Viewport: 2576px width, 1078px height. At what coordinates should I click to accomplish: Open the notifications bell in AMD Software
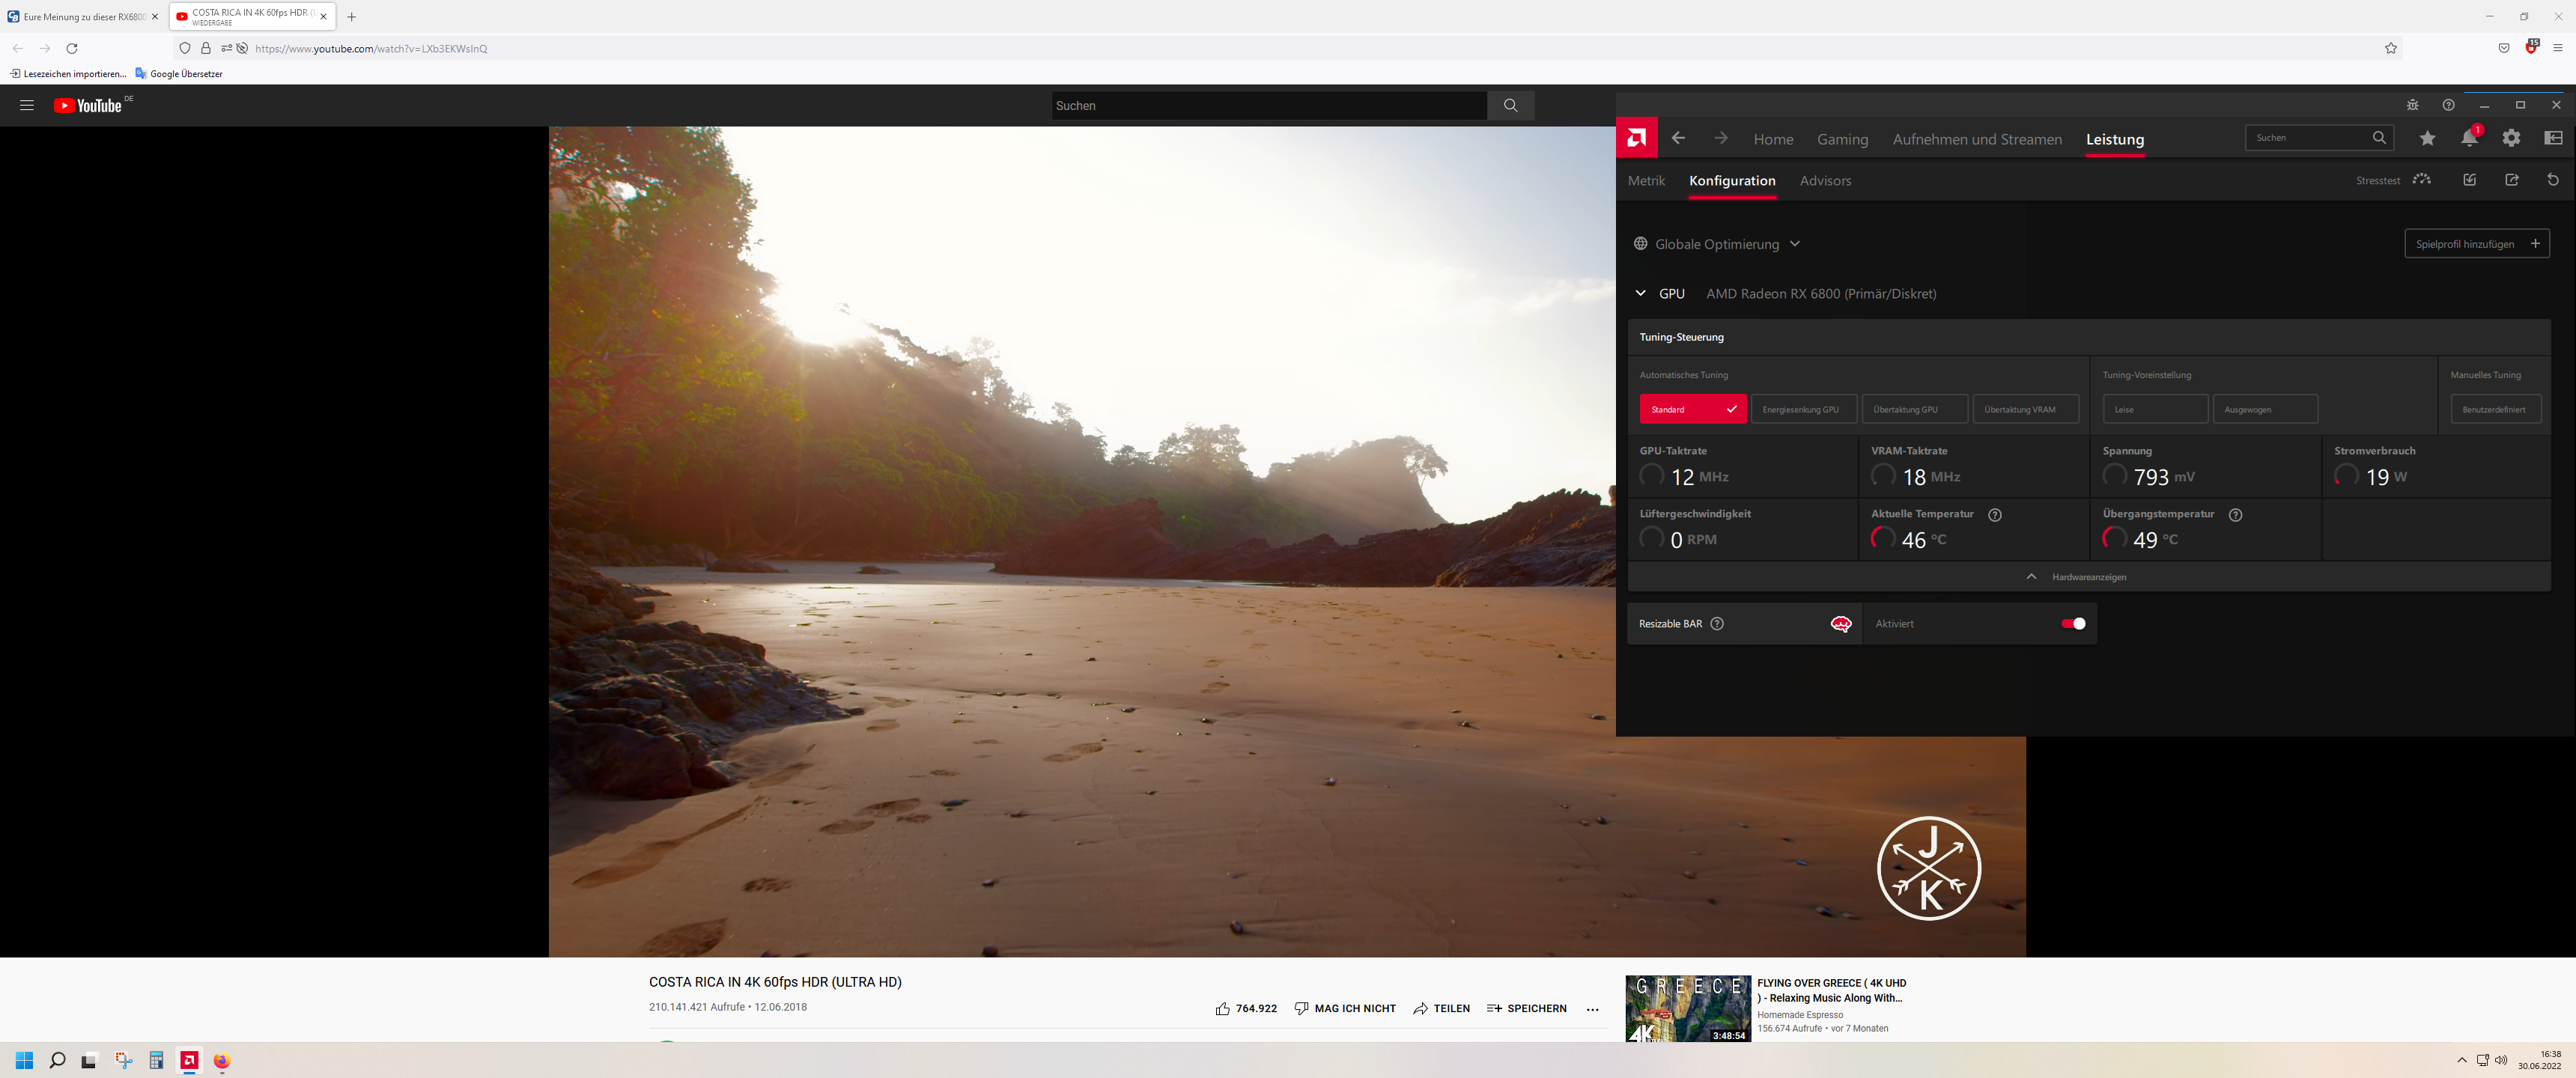[2469, 138]
